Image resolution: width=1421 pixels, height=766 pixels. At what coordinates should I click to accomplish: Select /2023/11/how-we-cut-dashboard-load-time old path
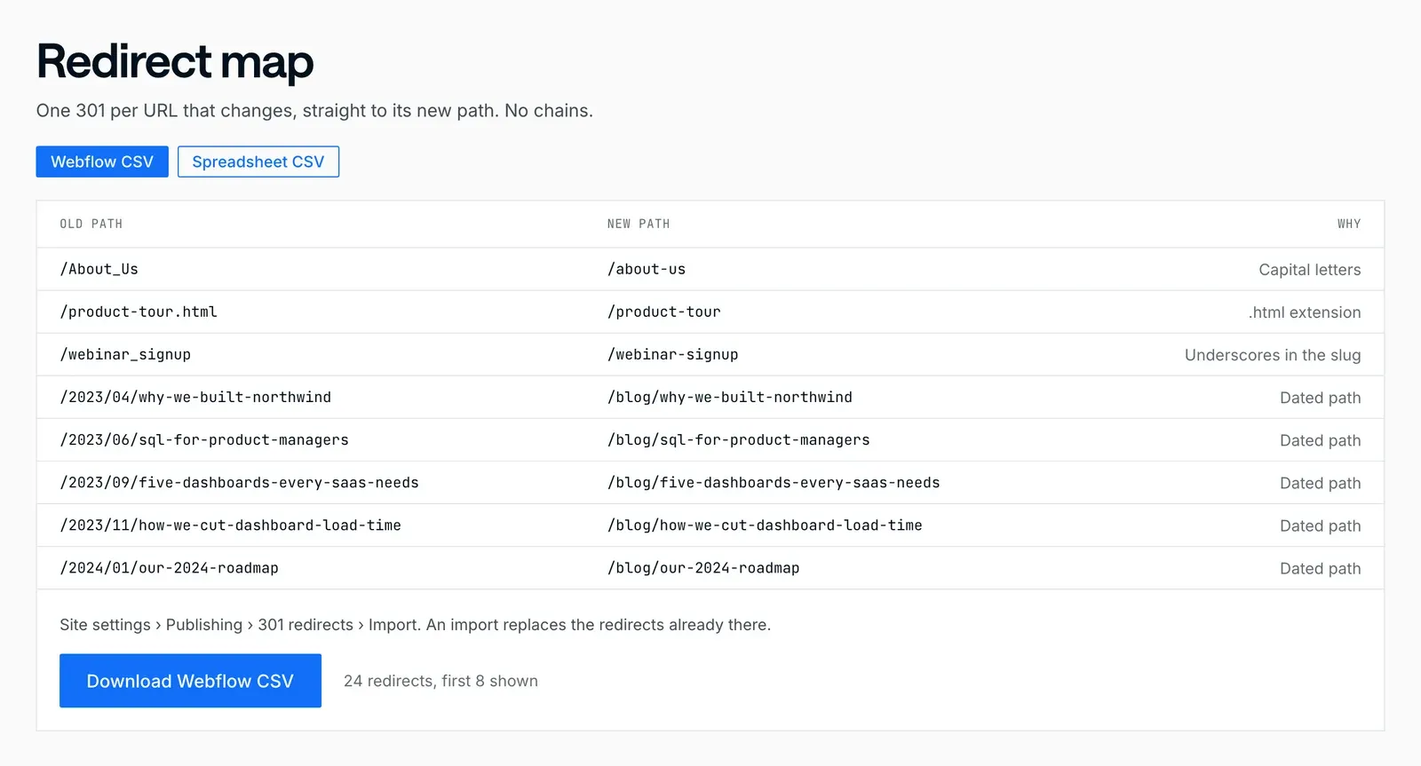[231, 525]
